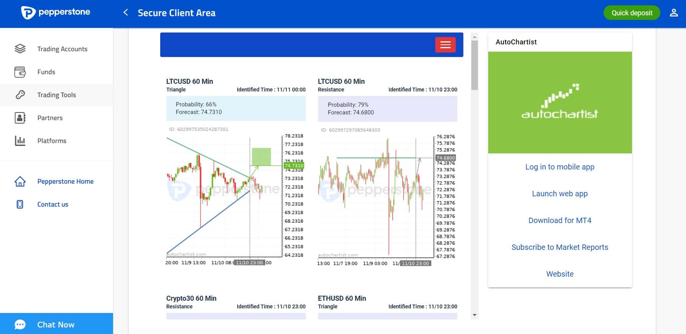Click the Chat Now speech bubble icon
This screenshot has height=334, width=686.
[x=20, y=325]
